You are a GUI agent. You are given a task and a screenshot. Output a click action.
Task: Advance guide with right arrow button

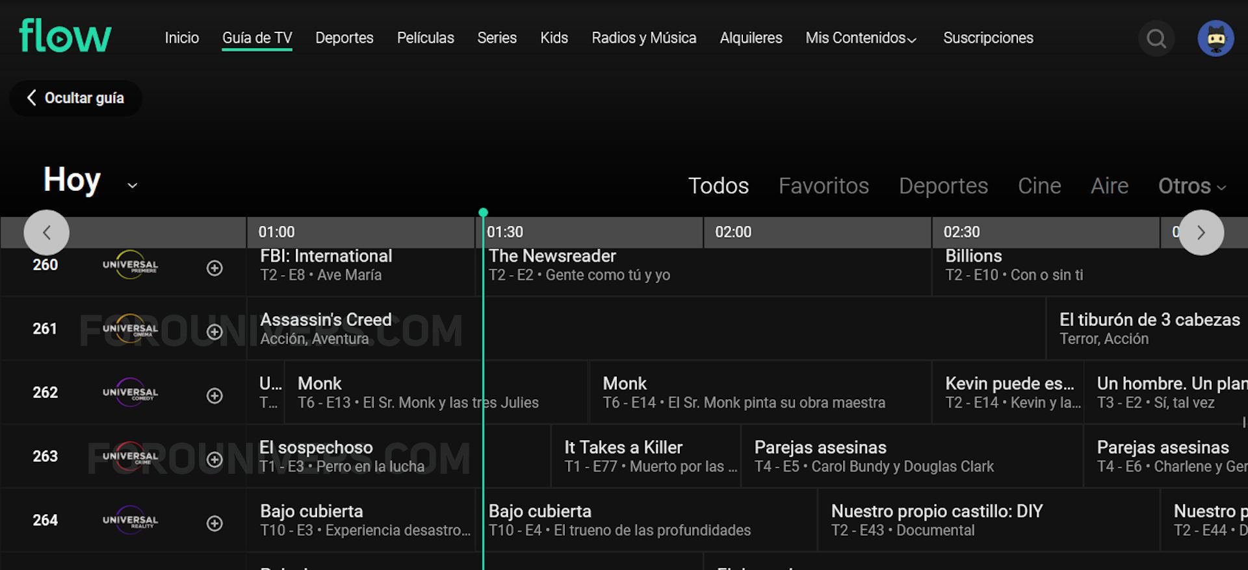(x=1201, y=232)
